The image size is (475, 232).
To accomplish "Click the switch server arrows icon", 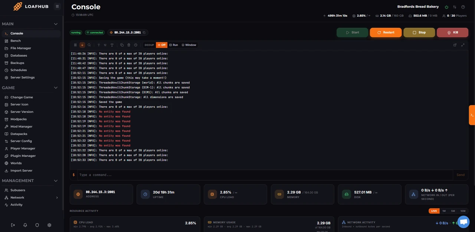I will [455, 7].
